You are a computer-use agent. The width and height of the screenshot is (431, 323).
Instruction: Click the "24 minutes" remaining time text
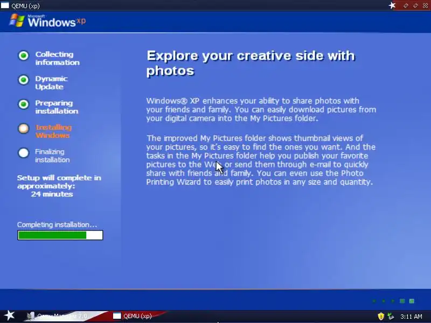[x=52, y=194]
